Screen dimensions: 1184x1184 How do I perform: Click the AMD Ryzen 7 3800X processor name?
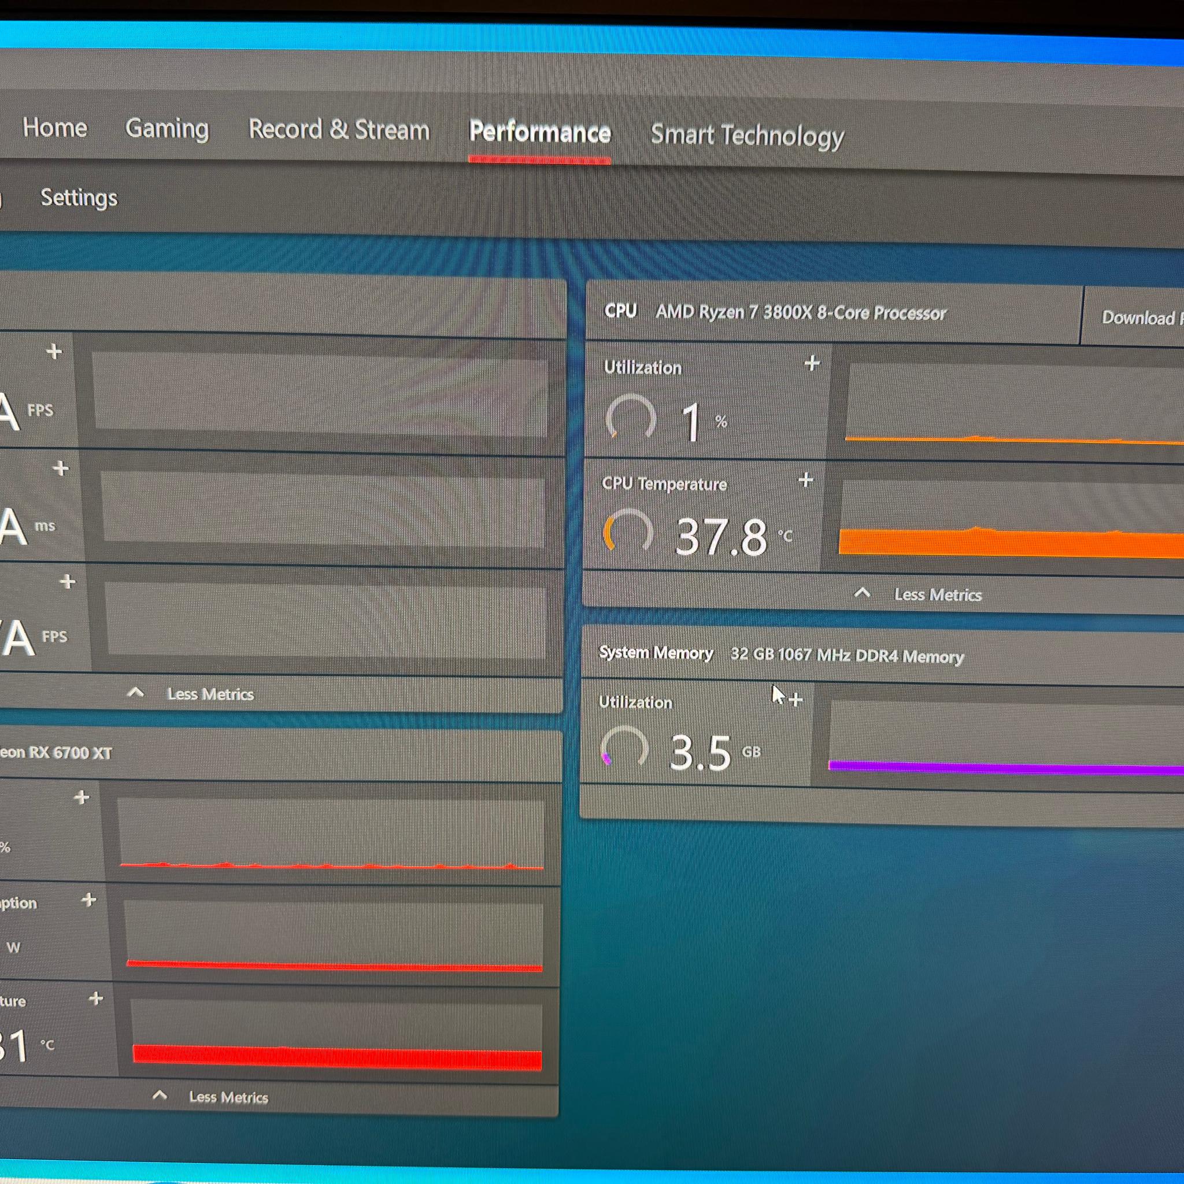(x=801, y=313)
